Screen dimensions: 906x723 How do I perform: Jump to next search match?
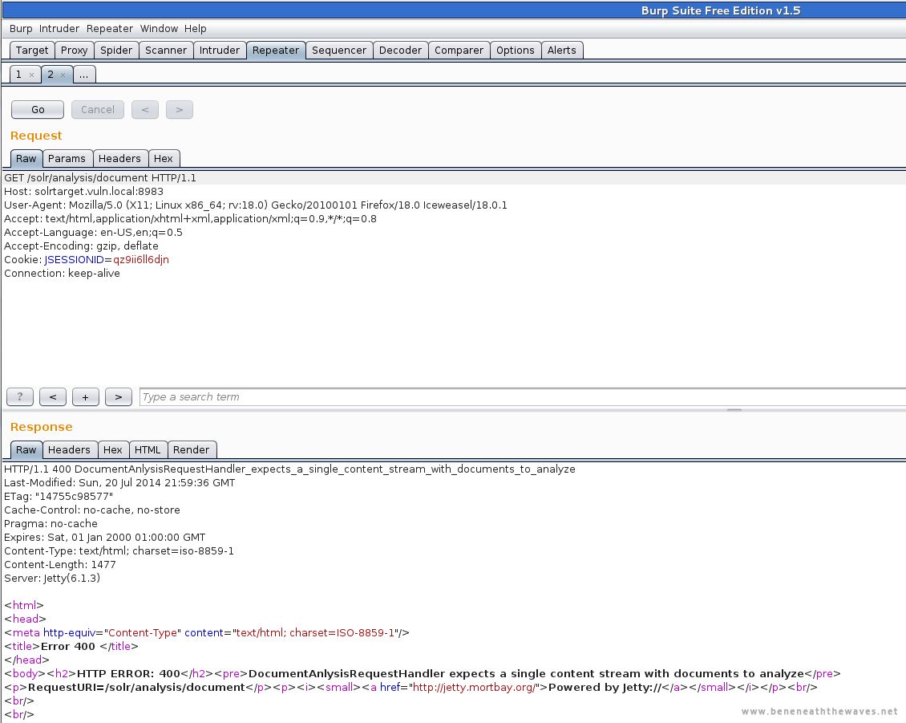click(x=119, y=396)
